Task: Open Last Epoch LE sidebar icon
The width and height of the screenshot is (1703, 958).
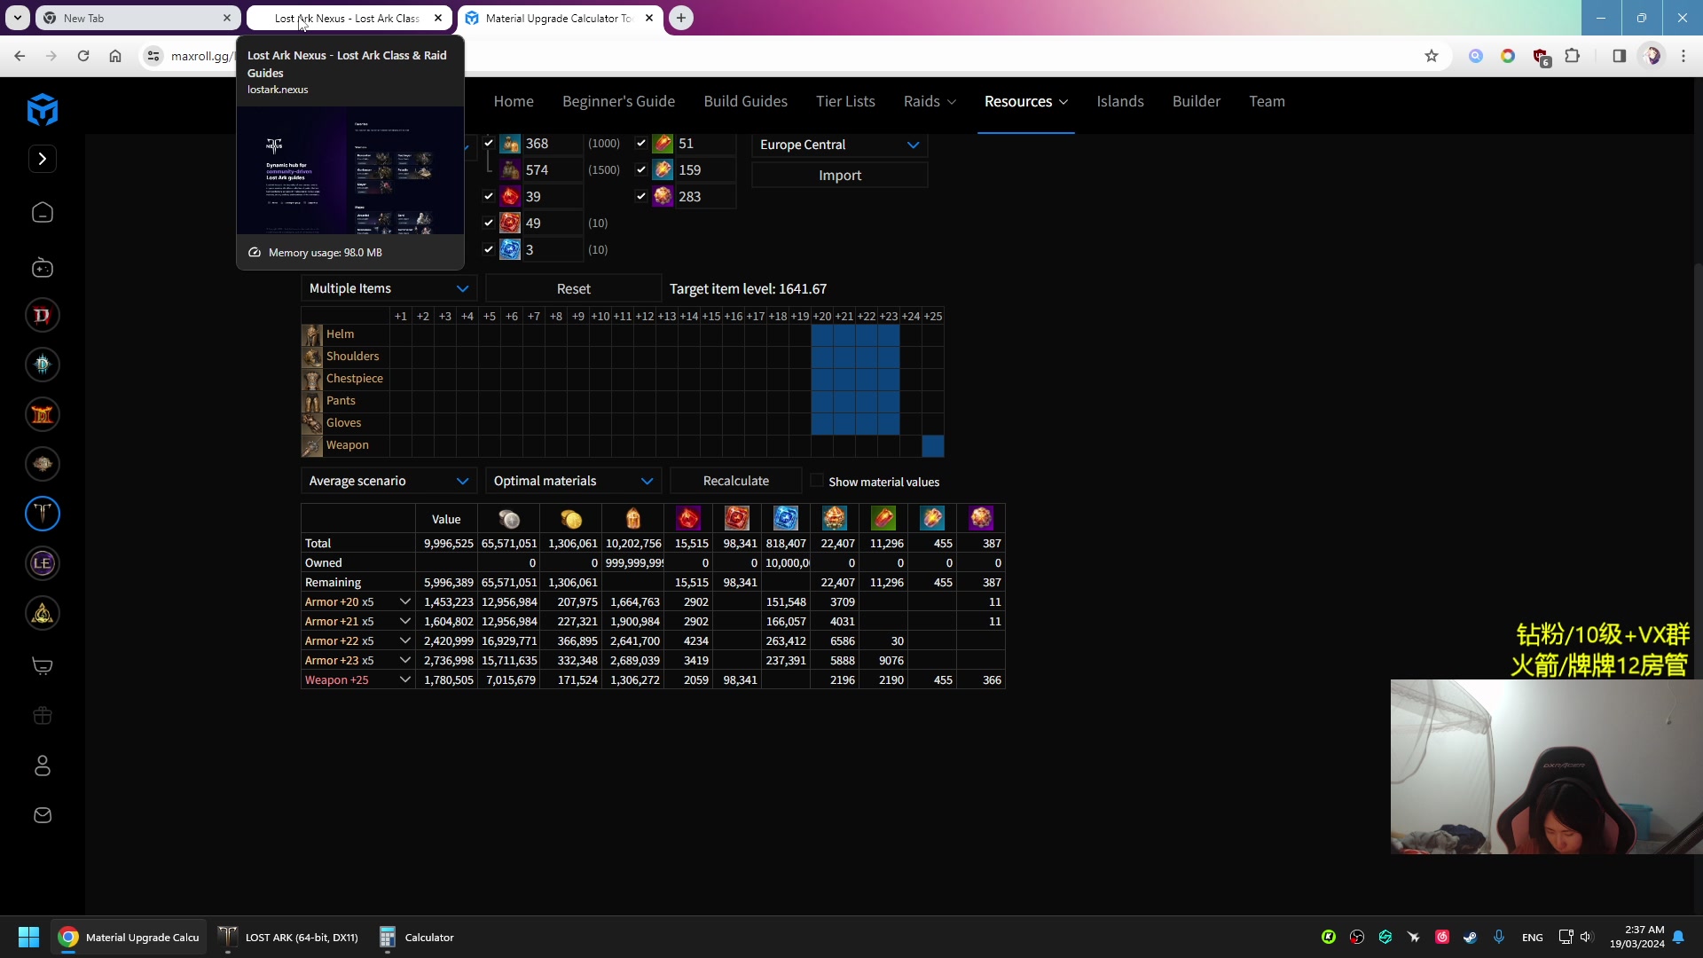Action: [42, 563]
